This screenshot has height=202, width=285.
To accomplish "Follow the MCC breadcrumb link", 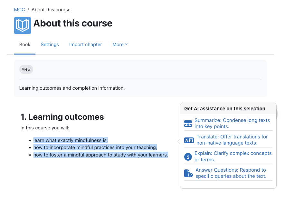I will (x=19, y=10).
